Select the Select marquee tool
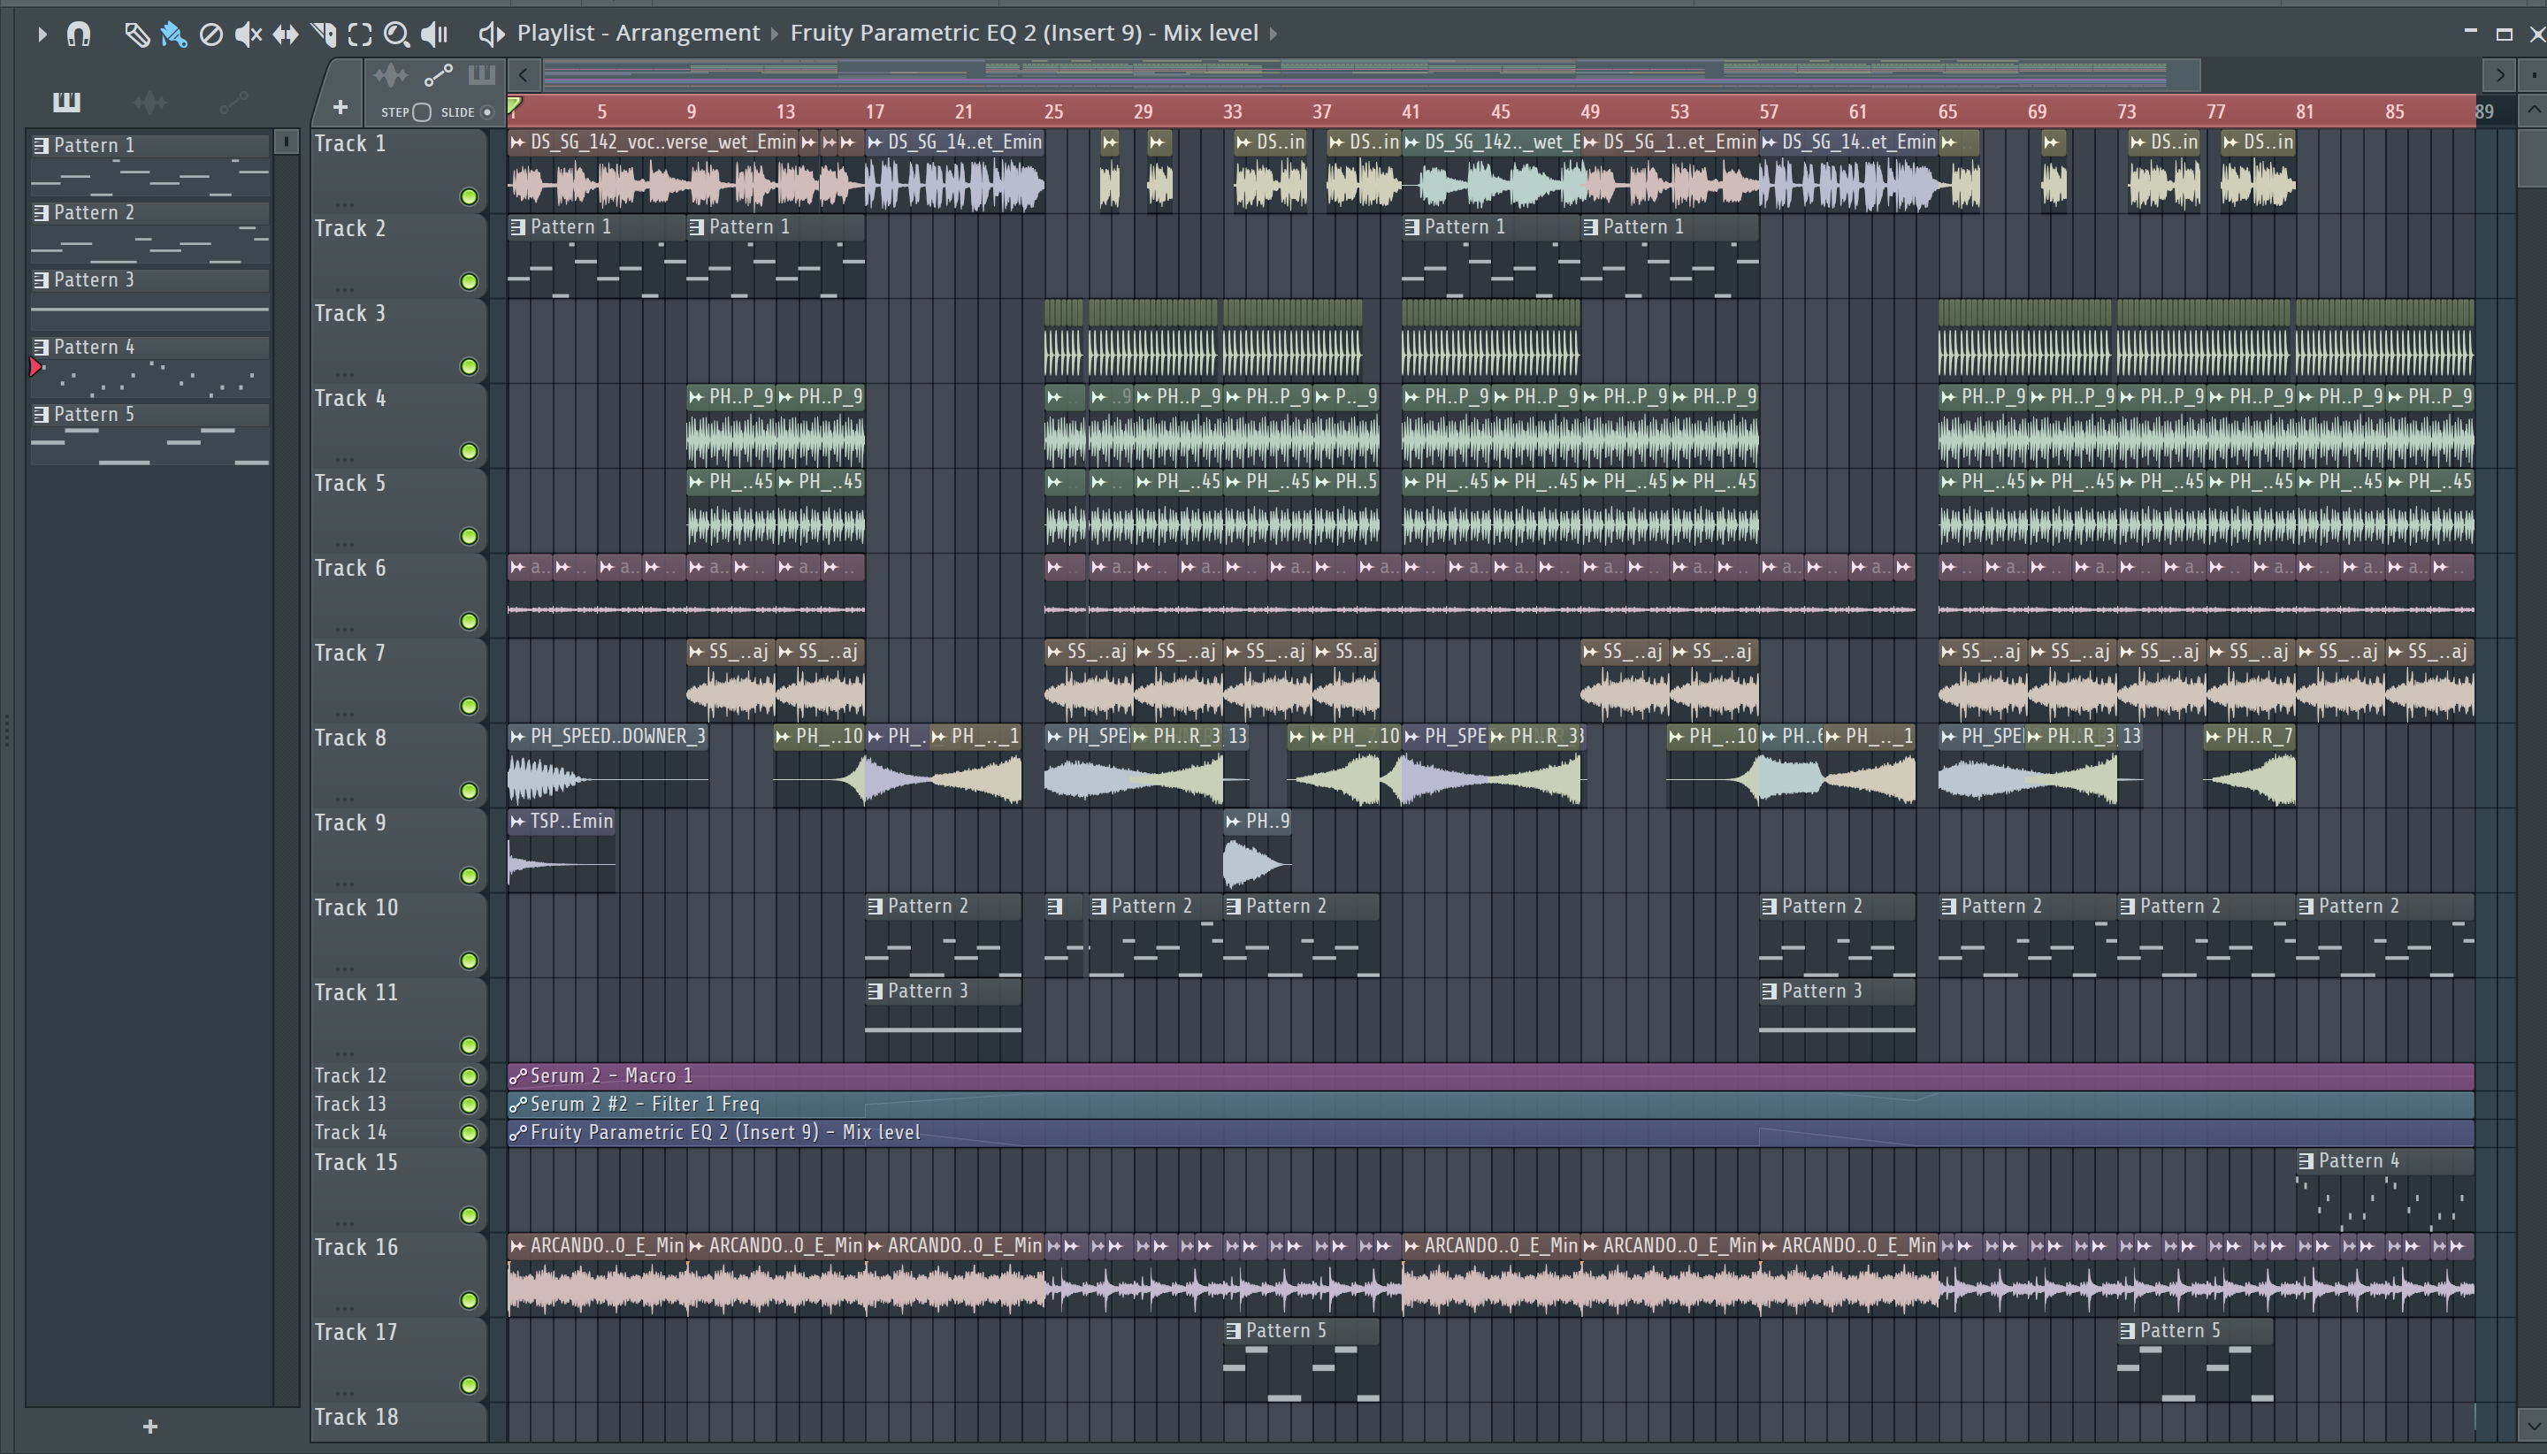The height and width of the screenshot is (1454, 2547). tap(359, 34)
